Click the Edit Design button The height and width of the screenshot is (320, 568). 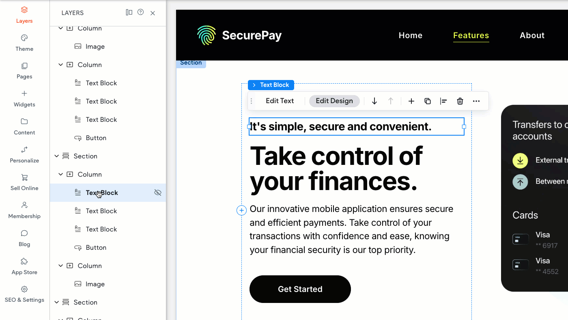coord(334,101)
